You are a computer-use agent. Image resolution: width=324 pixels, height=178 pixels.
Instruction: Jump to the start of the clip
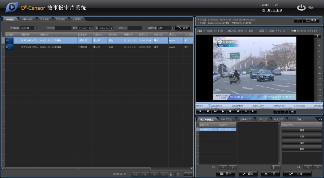pyautogui.click(x=200, y=111)
